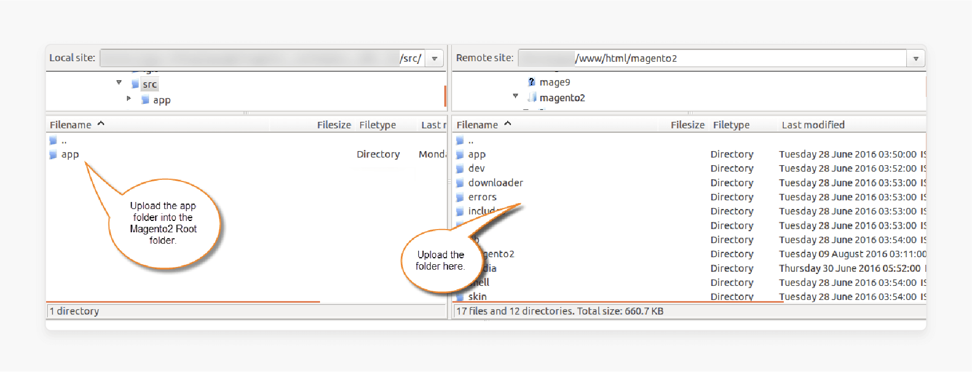The width and height of the screenshot is (972, 372).
Task: Collapse the magento2 node in remote tree
Action: point(515,96)
